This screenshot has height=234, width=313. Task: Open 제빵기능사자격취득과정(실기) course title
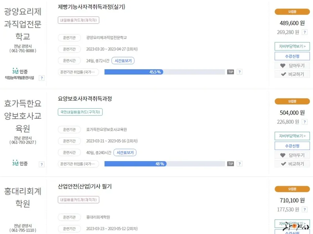click(x=92, y=7)
